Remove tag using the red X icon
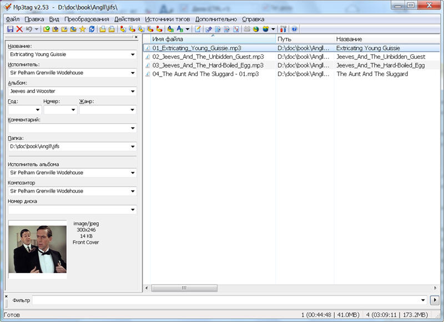 click(19, 29)
